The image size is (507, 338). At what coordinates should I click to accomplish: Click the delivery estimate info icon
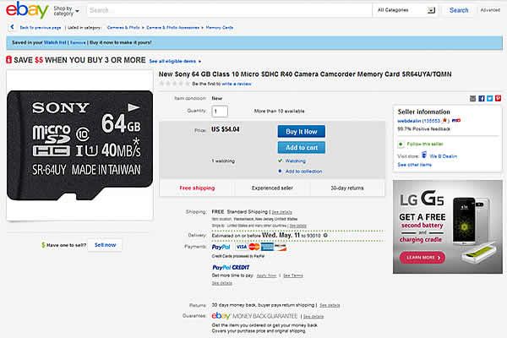325,236
